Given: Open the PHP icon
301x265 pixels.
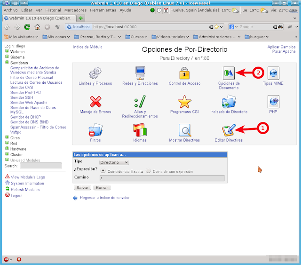Looking at the screenshot, I should (273, 102).
